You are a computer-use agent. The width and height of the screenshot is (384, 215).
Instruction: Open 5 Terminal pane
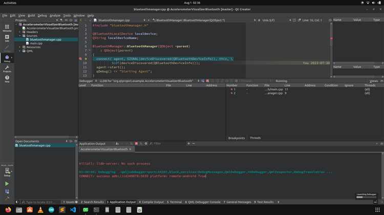pyautogui.click(x=175, y=202)
